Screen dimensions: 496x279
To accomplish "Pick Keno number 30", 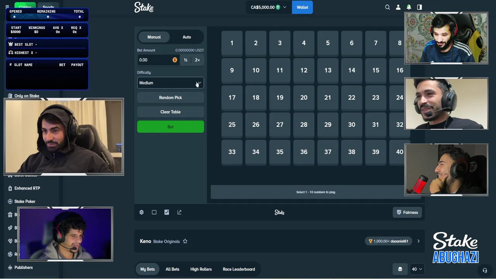I will (x=351, y=124).
